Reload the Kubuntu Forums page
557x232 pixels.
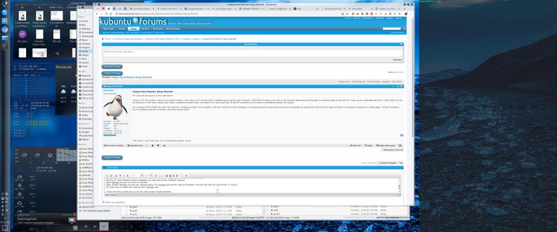pos(106,14)
